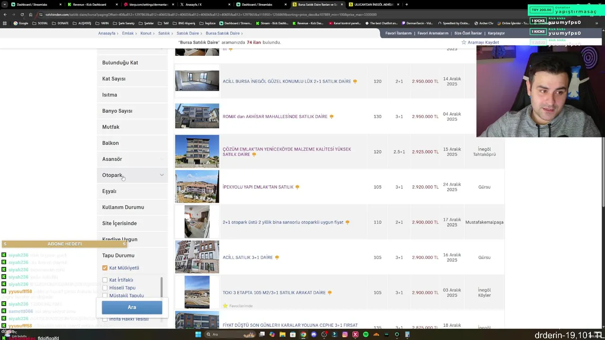Viewport: 605px width, 340px height.
Task: Click the thumbs-down icon on the İPEKYOLU YAPI listing
Action: pyautogui.click(x=297, y=187)
